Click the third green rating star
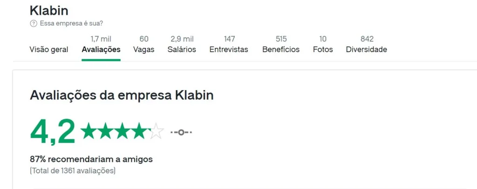 123,131
